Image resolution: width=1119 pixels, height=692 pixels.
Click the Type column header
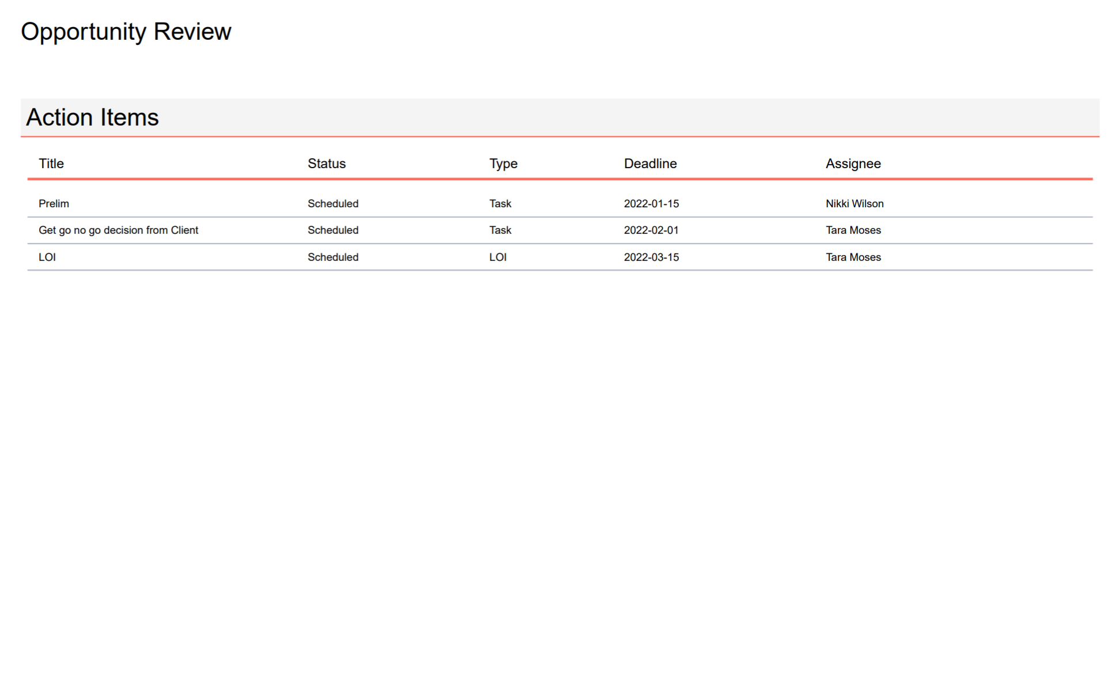pos(503,164)
